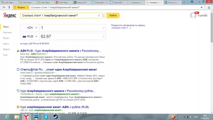Click 'по курсу ЦБ РФ на 19.08.2015' link
Viewport: 213px width, 120px height.
(x=35, y=43)
